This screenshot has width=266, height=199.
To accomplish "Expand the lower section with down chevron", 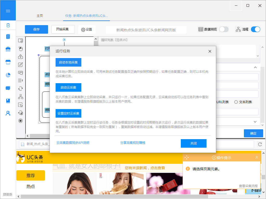I will [x=255, y=122].
